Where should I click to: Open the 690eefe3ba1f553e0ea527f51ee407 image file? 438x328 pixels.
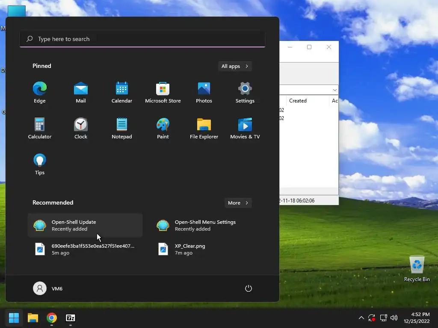pos(85,249)
